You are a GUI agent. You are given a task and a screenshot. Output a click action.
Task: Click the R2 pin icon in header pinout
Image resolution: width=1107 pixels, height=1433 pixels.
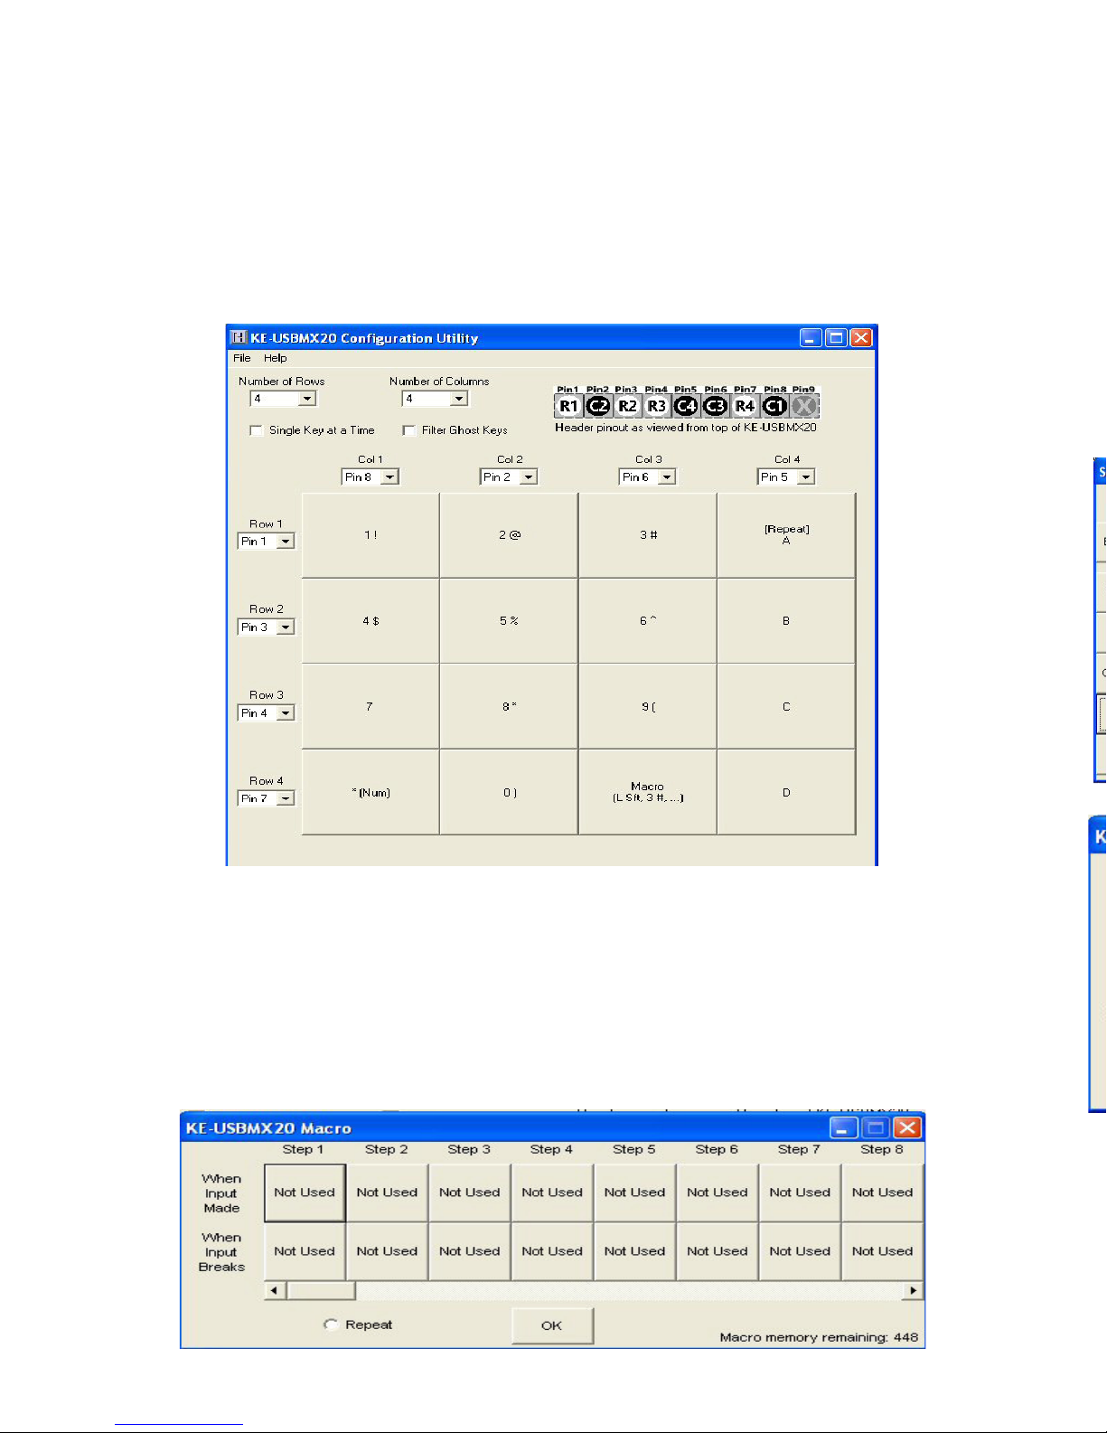[x=627, y=406]
